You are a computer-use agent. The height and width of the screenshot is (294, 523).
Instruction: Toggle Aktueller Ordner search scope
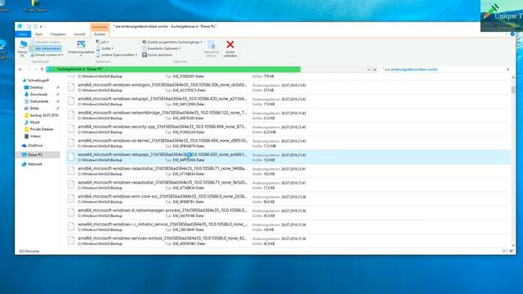click(46, 42)
